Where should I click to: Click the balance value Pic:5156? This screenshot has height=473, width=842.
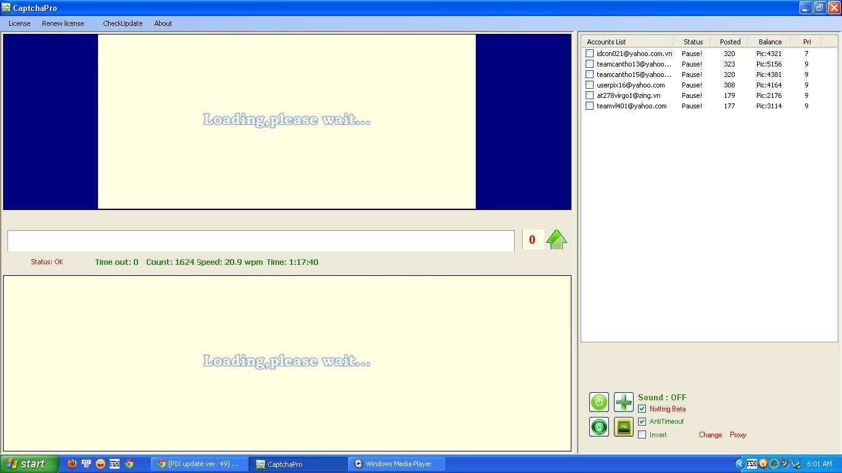[769, 64]
